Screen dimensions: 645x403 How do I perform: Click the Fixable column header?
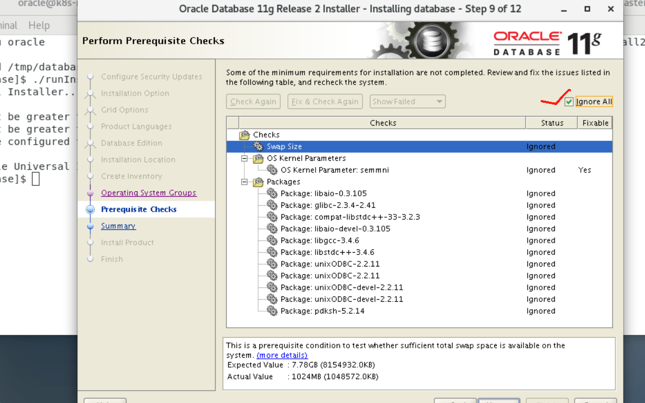click(595, 123)
